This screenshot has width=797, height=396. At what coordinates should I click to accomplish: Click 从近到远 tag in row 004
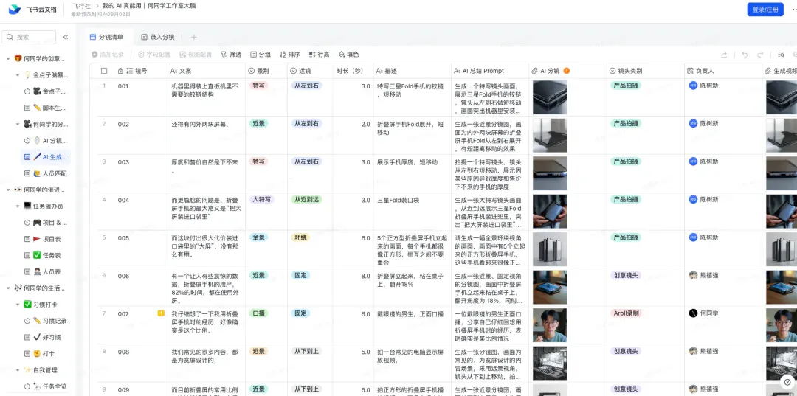click(x=306, y=200)
